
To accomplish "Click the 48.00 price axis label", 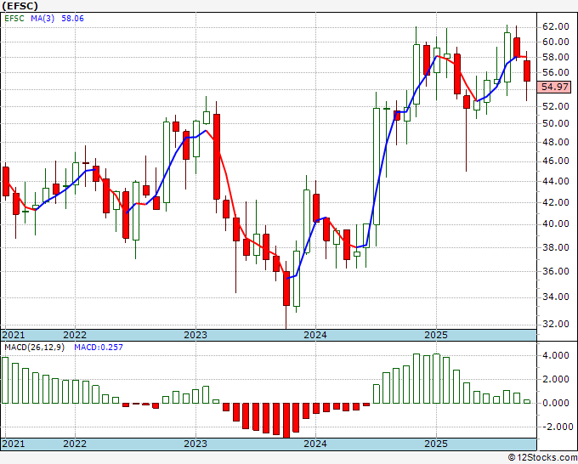I will point(556,142).
